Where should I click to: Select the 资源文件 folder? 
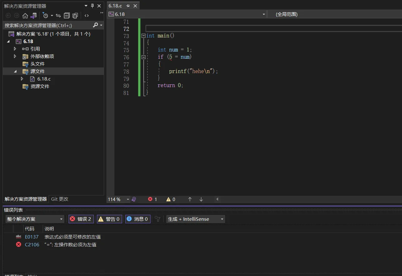click(x=40, y=86)
